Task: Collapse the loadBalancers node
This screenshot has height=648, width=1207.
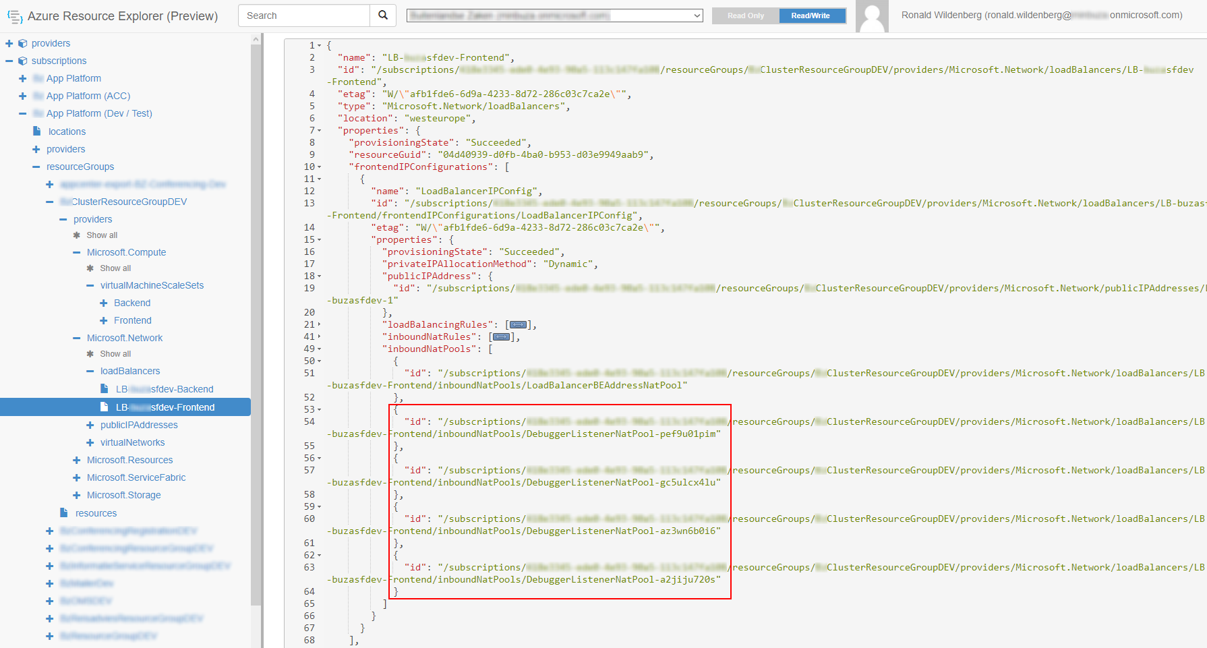Action: pos(90,371)
